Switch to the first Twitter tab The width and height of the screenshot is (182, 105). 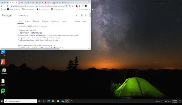pos(5,3)
